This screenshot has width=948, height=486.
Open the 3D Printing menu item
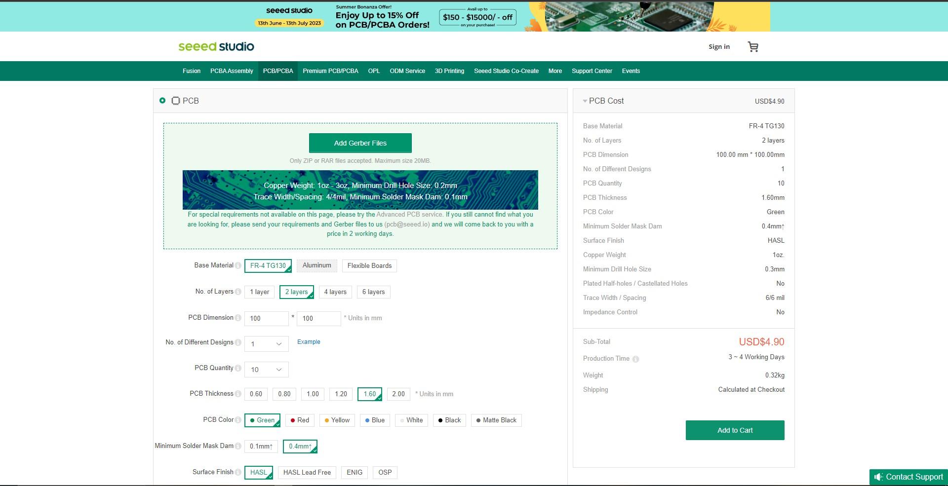449,71
